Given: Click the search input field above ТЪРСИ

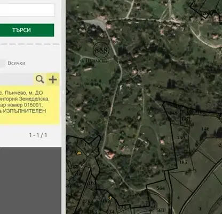Looking at the screenshot, I should tap(27, 10).
